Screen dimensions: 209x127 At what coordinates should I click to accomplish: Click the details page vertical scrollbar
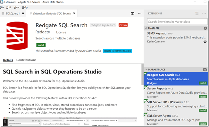143,74
